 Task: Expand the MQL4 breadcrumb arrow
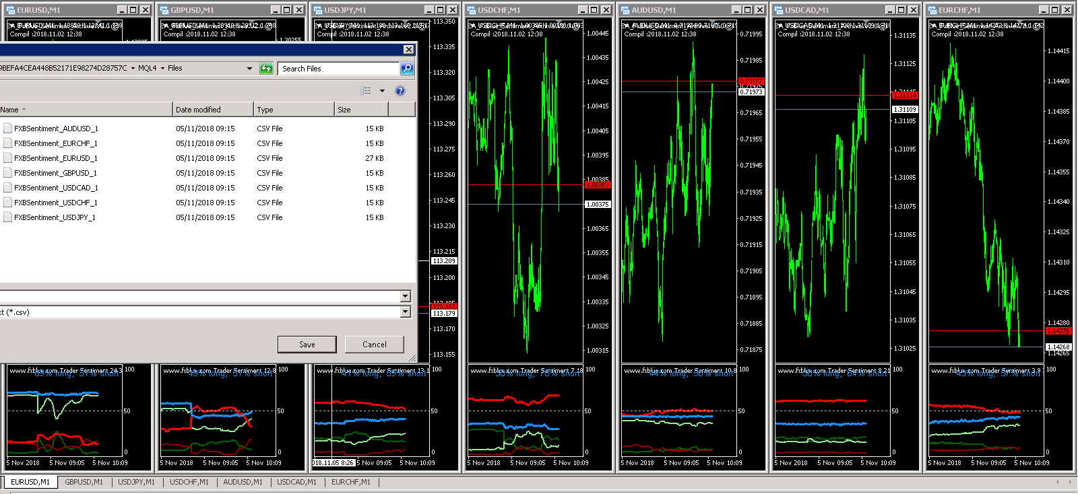[x=162, y=69]
